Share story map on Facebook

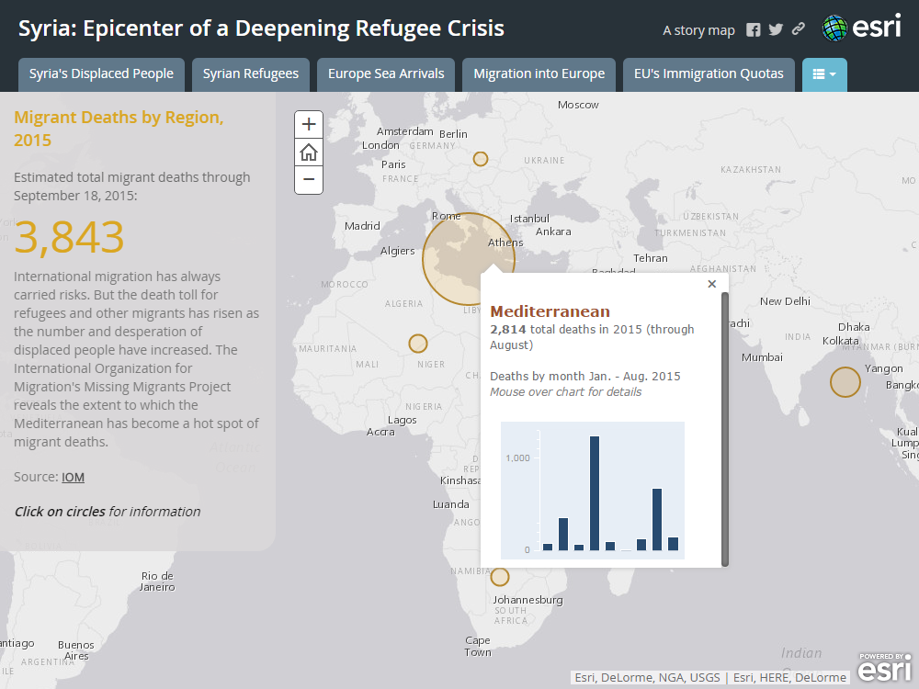click(x=754, y=29)
